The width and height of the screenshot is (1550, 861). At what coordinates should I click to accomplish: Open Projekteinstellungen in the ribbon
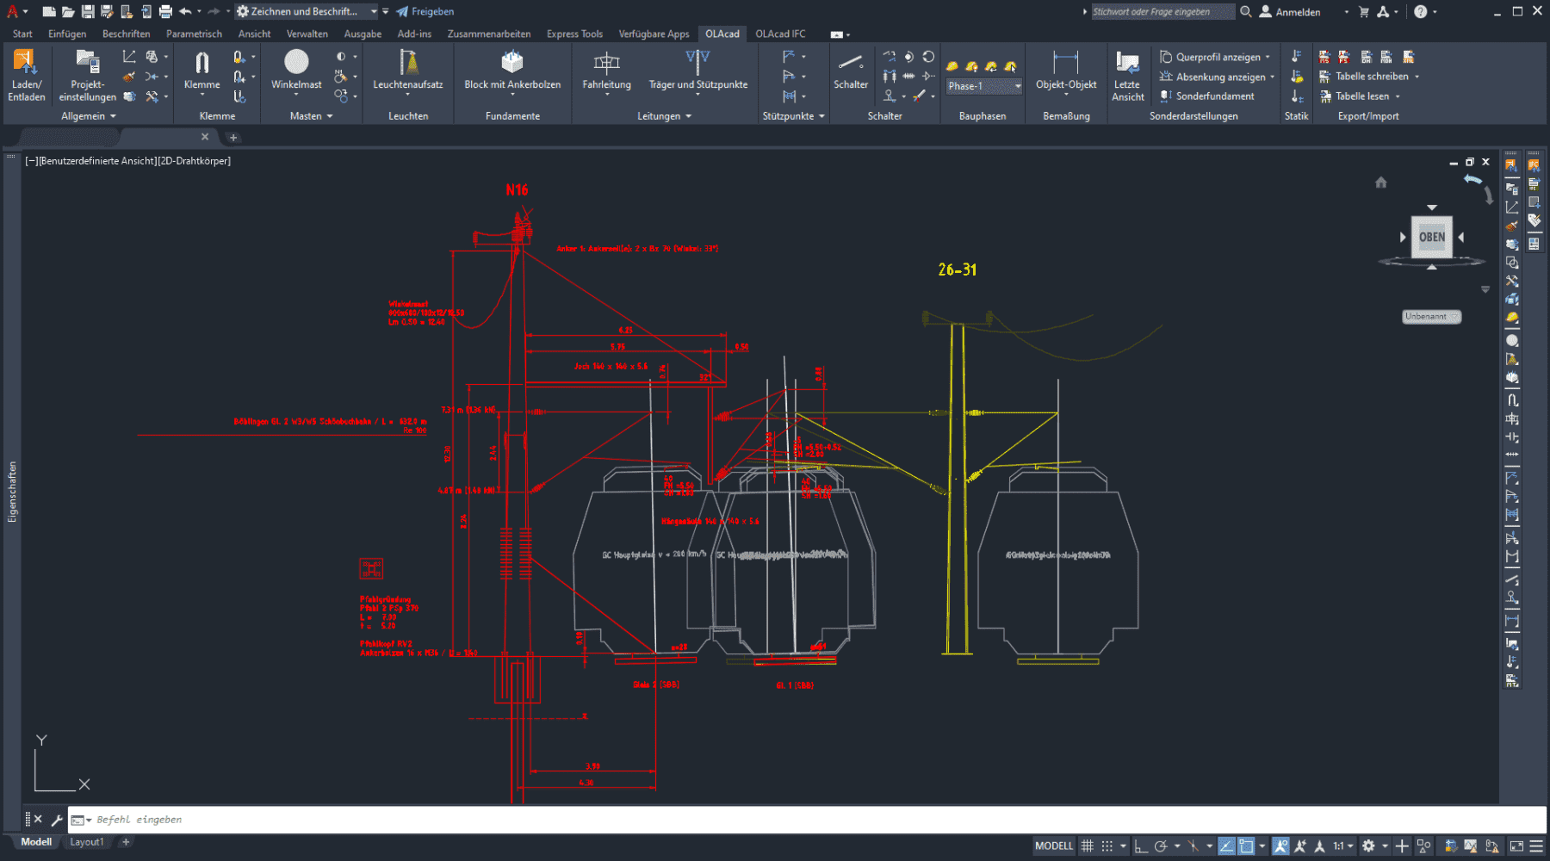(x=87, y=64)
